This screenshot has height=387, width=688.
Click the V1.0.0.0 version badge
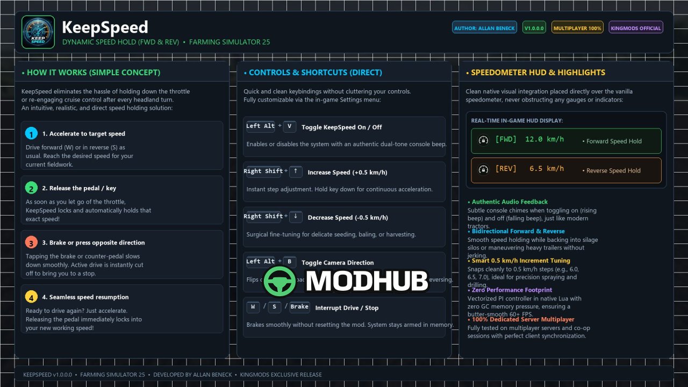coord(534,27)
